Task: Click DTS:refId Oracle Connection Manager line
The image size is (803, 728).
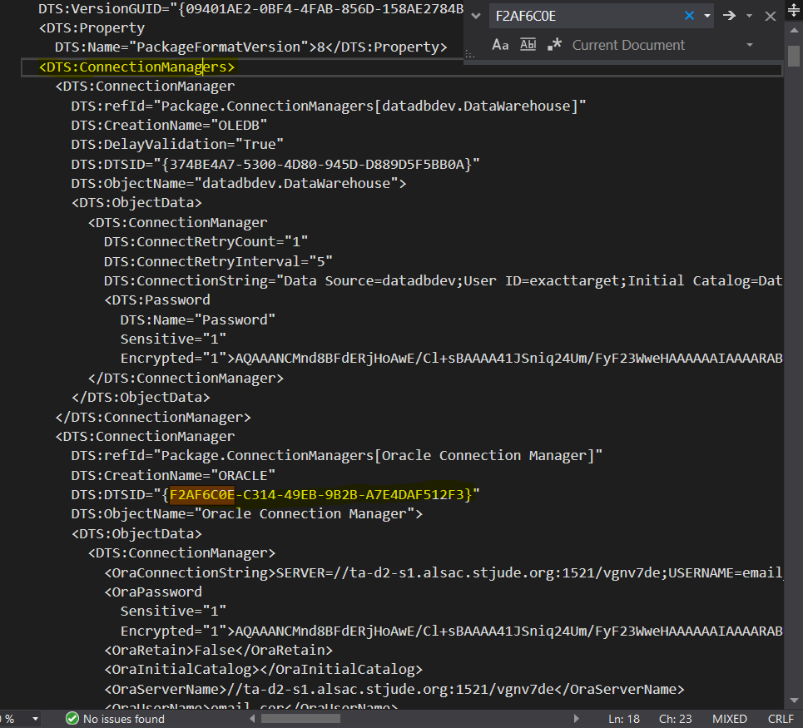Action: pos(337,456)
